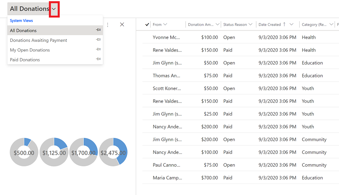This screenshot has height=195, width=339.
Task: Pin the Paid Donations view
Action: tap(98, 59)
